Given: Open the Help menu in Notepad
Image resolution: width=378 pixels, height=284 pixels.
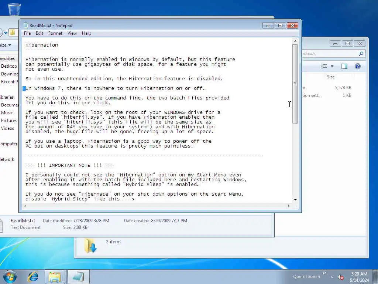Looking at the screenshot, I should (86, 33).
